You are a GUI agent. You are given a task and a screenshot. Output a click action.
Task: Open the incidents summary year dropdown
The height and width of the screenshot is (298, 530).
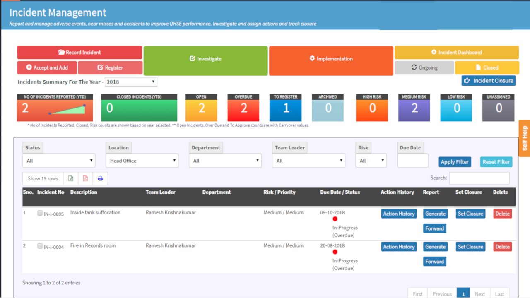131,82
